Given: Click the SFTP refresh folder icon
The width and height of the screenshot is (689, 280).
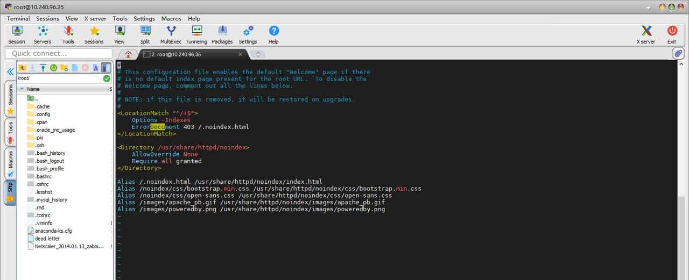Looking at the screenshot, I should (x=53, y=68).
